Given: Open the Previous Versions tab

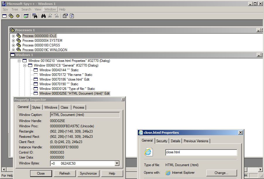Looking at the screenshot, I should point(196,141).
